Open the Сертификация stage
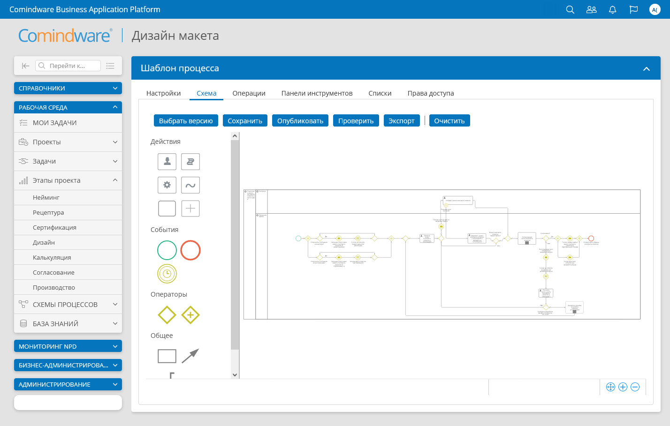 [68, 227]
